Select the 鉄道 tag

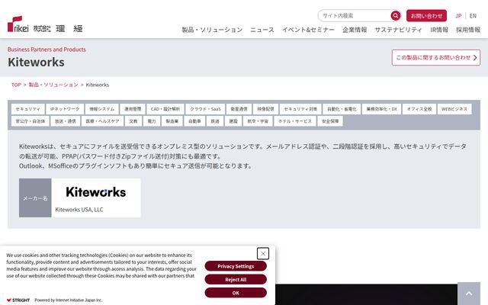click(x=215, y=121)
